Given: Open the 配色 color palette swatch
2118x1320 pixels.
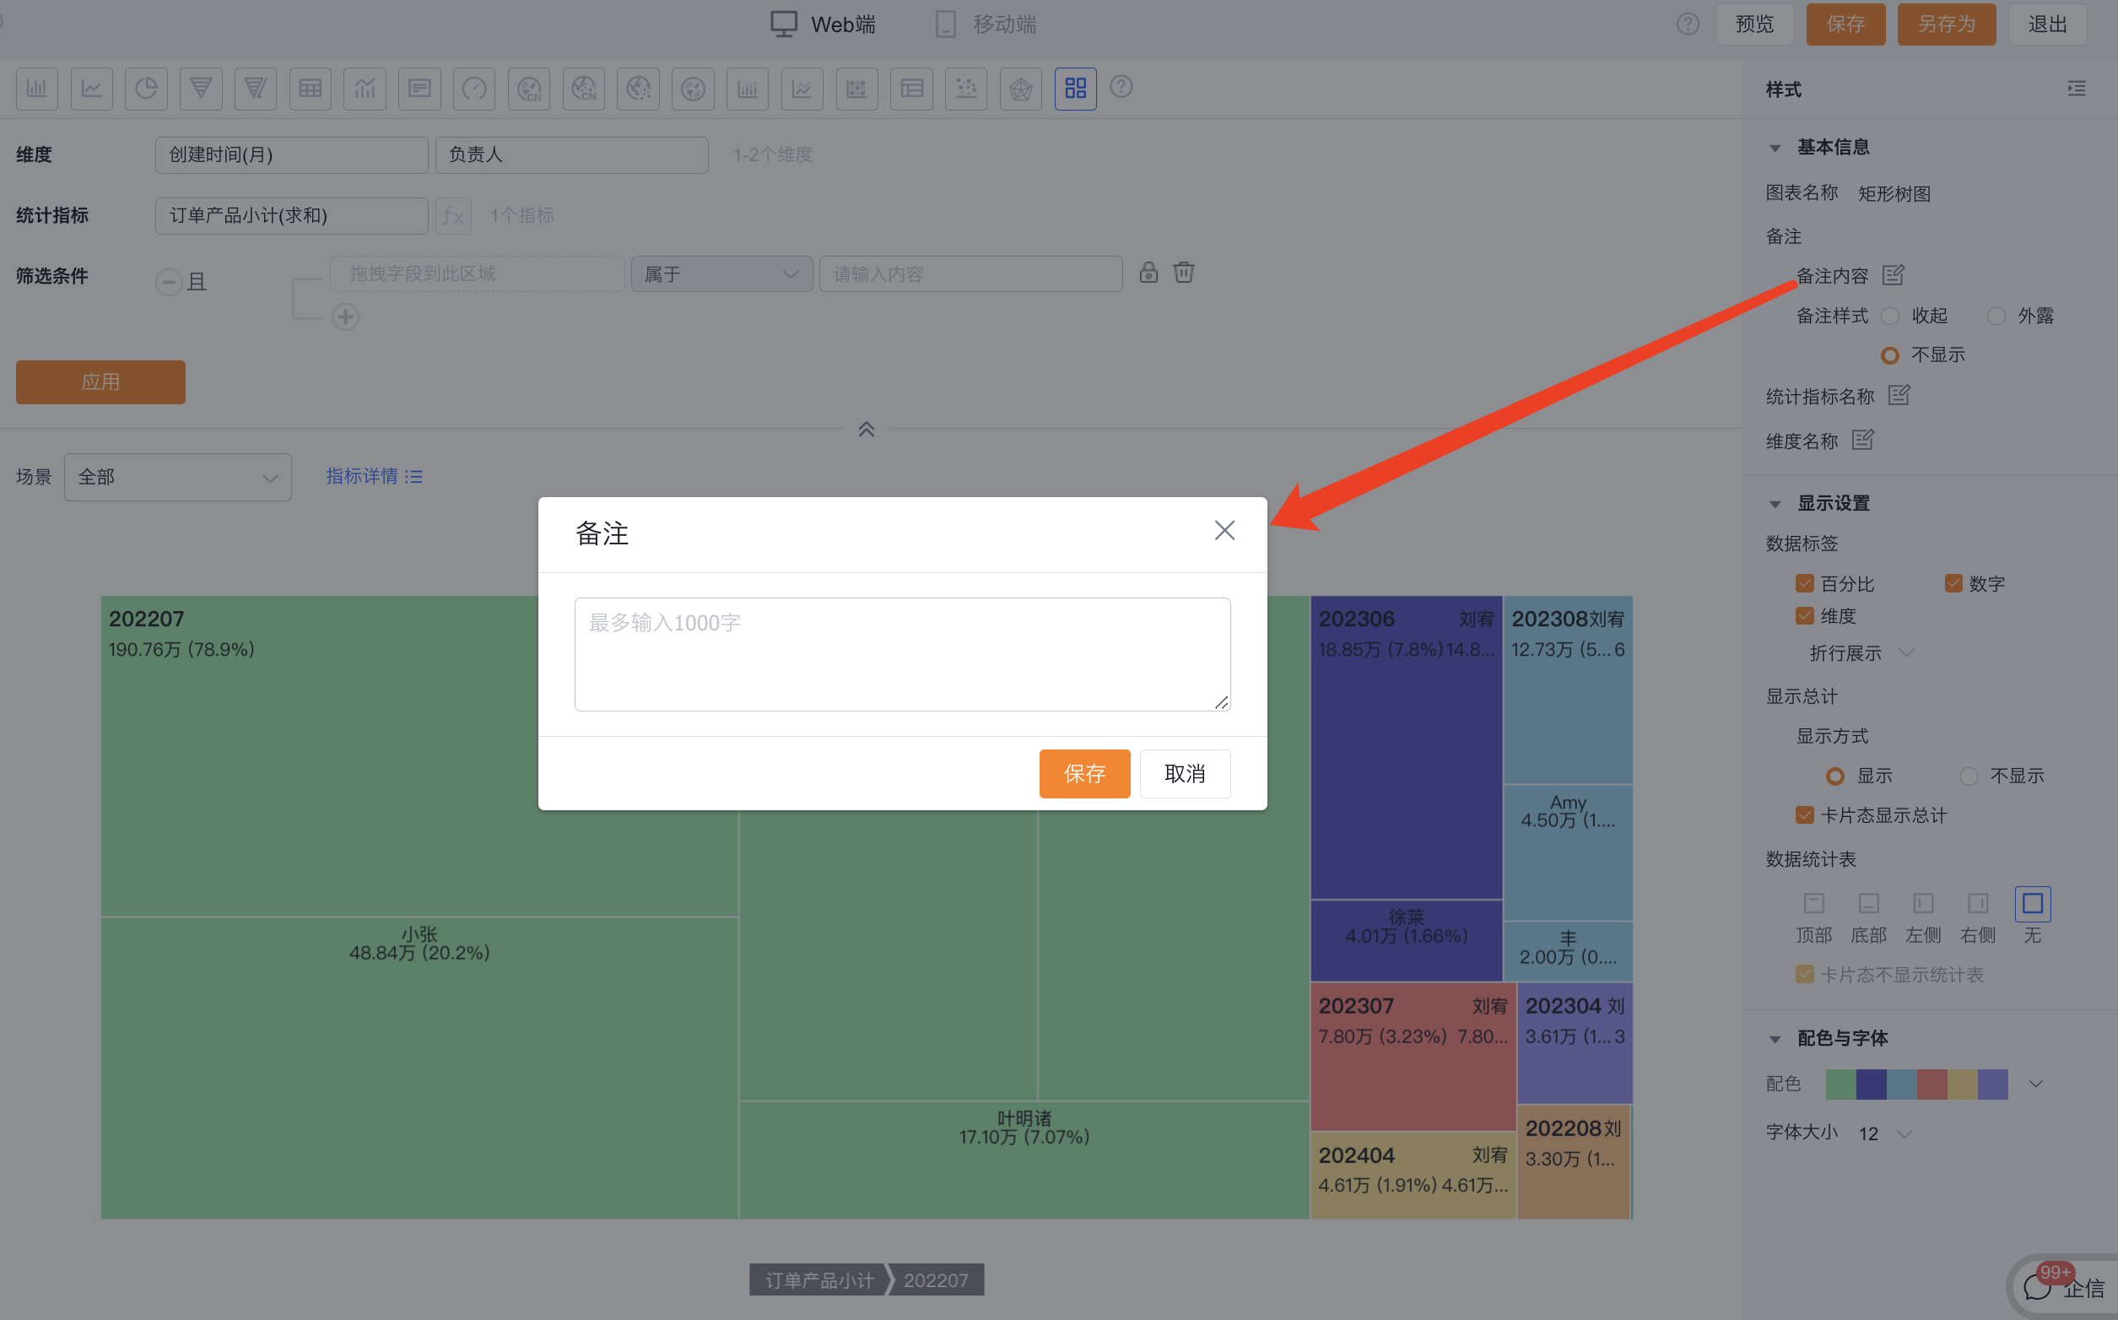Looking at the screenshot, I should point(1916,1085).
